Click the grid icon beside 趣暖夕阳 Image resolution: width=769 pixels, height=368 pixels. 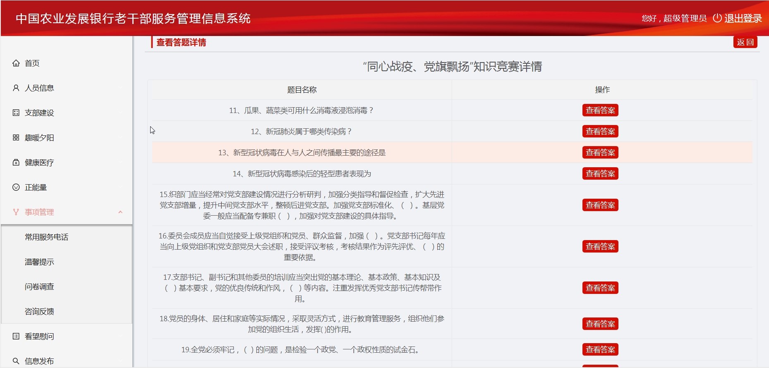click(x=16, y=137)
